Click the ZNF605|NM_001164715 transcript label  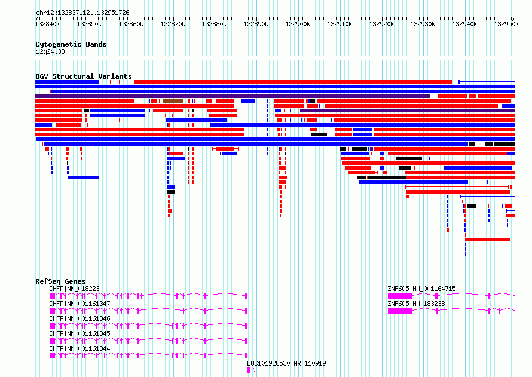tap(422, 289)
